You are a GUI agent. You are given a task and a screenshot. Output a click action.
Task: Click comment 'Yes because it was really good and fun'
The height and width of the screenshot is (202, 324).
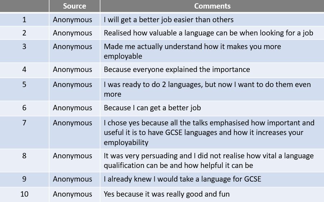tap(166, 194)
